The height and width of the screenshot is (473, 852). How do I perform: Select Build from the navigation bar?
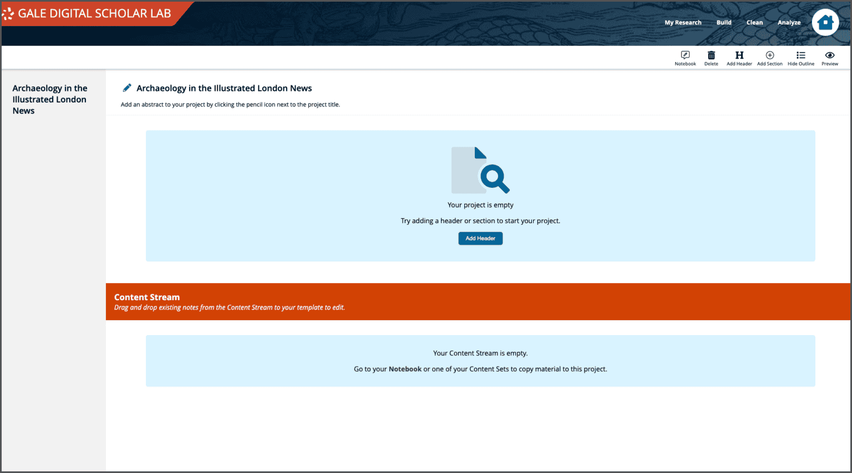(x=724, y=22)
